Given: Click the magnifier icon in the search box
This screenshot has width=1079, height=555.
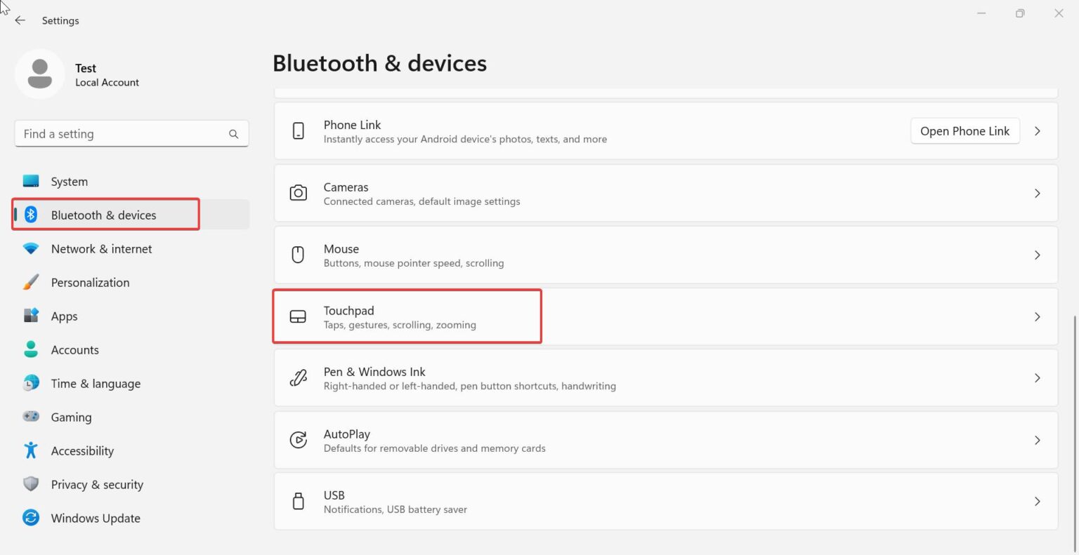Looking at the screenshot, I should point(233,133).
